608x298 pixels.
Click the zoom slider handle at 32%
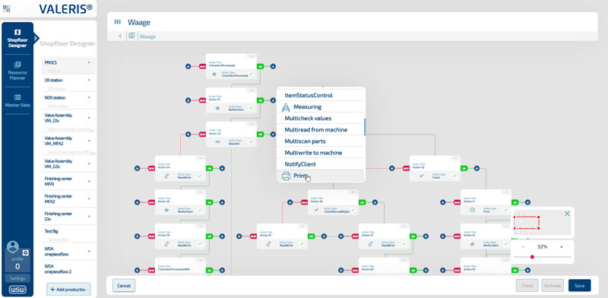coord(532,257)
